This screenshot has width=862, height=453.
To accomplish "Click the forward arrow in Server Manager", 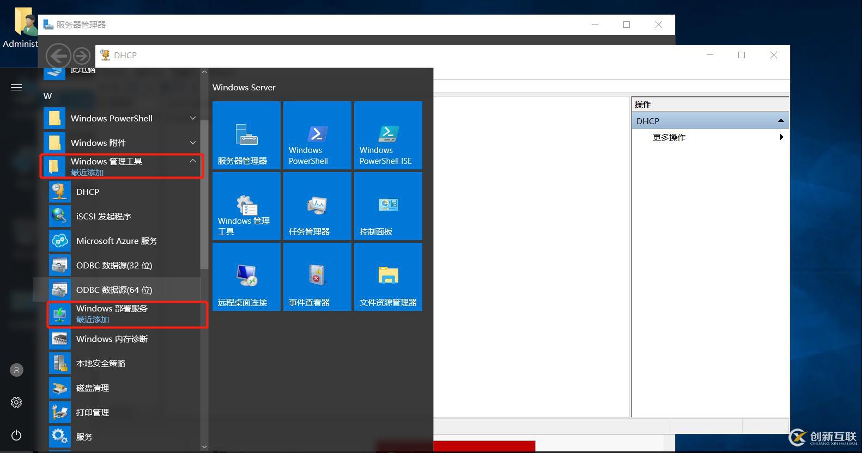I will (x=82, y=56).
